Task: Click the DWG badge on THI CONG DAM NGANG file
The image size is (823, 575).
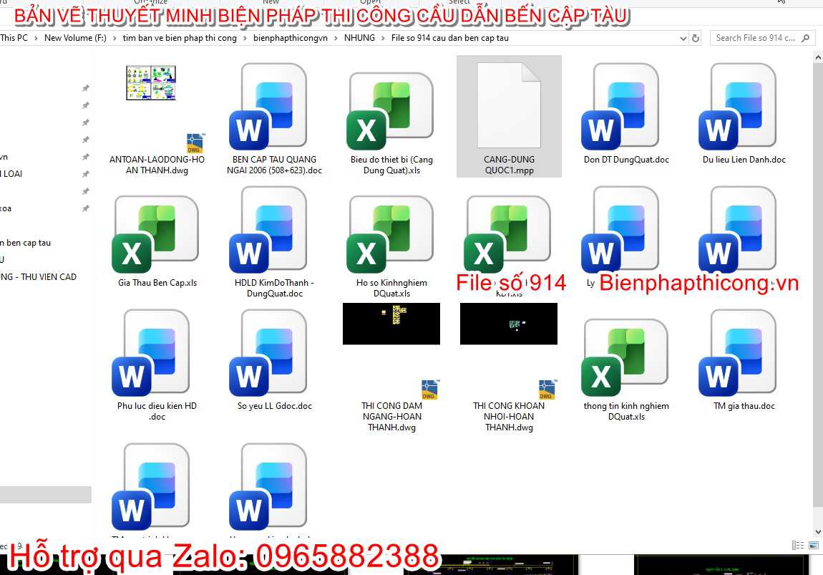Action: (430, 389)
